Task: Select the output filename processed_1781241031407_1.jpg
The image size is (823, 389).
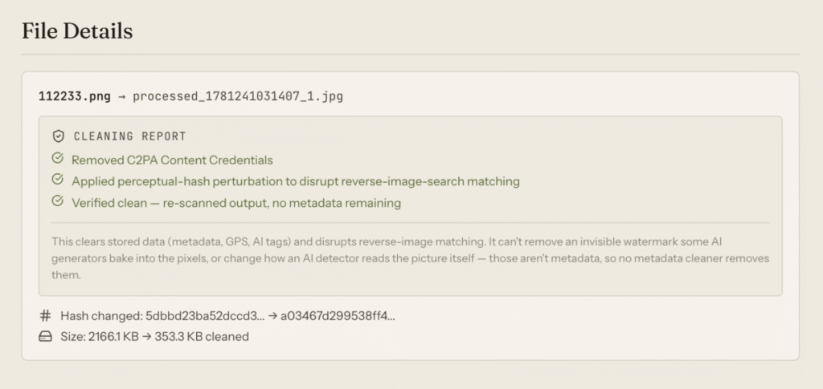Action: point(238,96)
